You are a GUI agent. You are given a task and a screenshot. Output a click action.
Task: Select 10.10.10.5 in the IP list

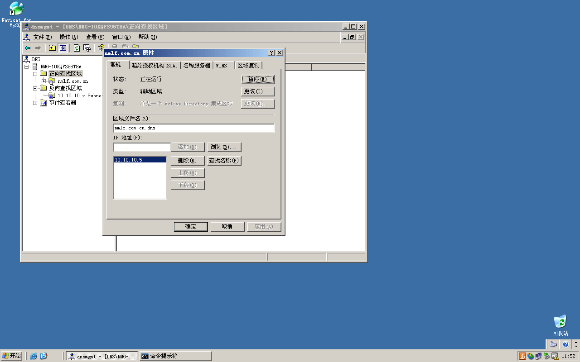pyautogui.click(x=140, y=160)
